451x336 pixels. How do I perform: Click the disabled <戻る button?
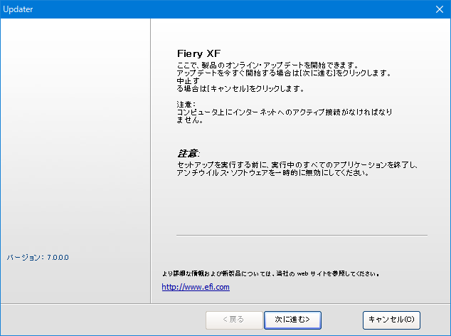point(234,320)
